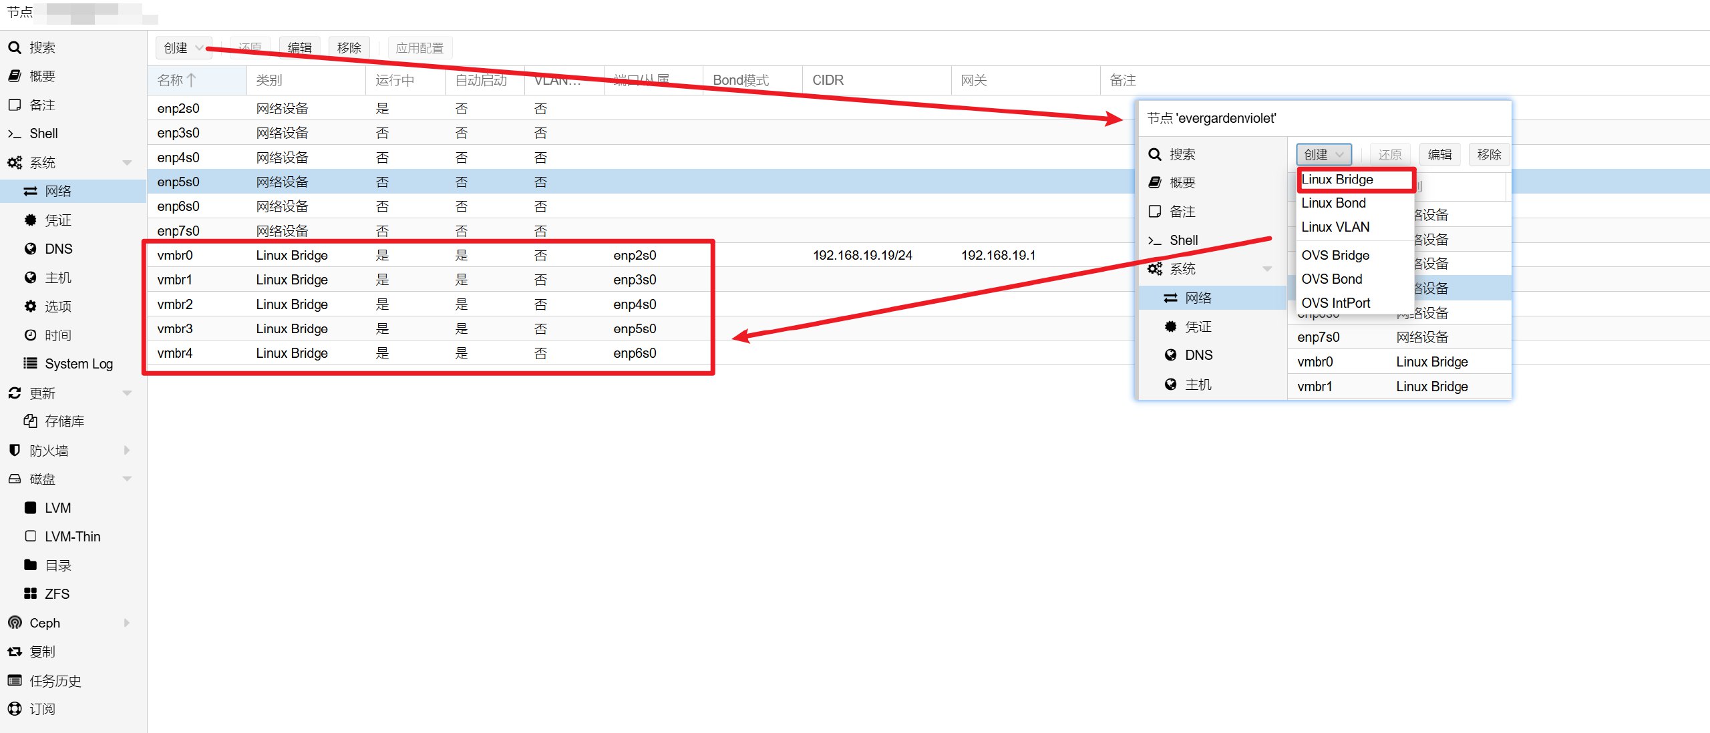Expand the 防火墙 submenu arrow
The width and height of the screenshot is (1710, 733).
pos(127,451)
